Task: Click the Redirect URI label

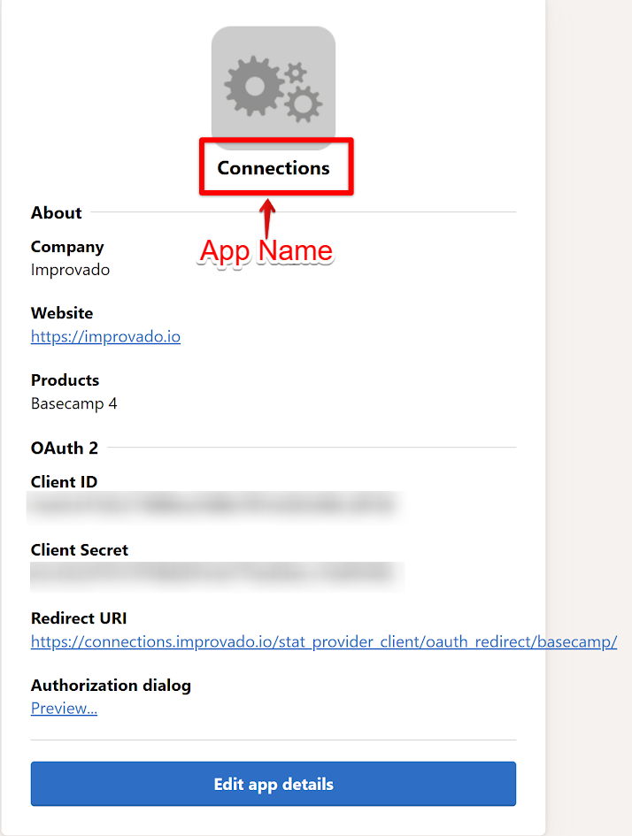Action: tap(79, 618)
